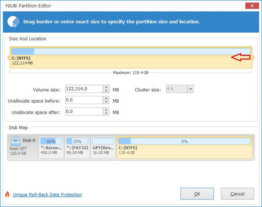Viewport: 262px width, 207px height.
Task: Click the OK button
Action: point(197,194)
